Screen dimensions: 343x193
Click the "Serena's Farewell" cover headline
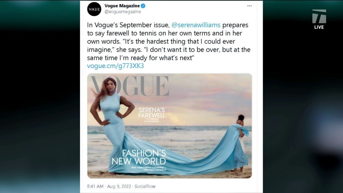point(152,113)
